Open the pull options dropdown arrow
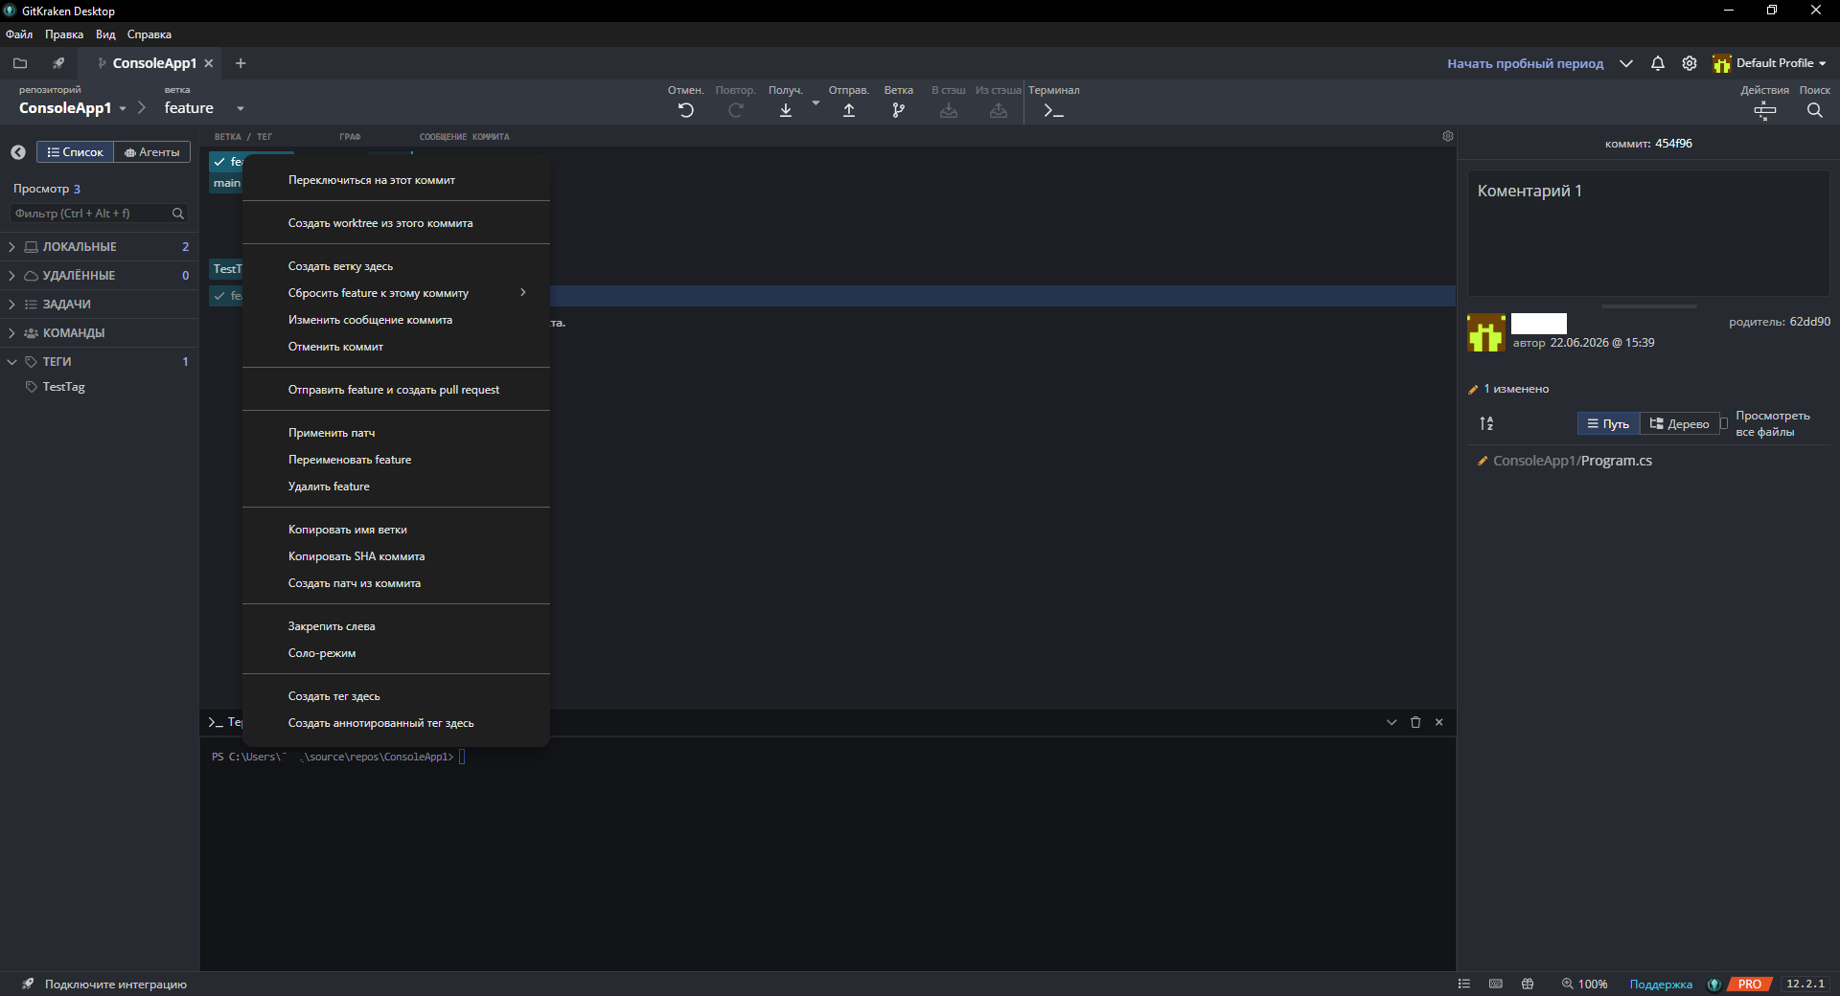 pyautogui.click(x=816, y=102)
